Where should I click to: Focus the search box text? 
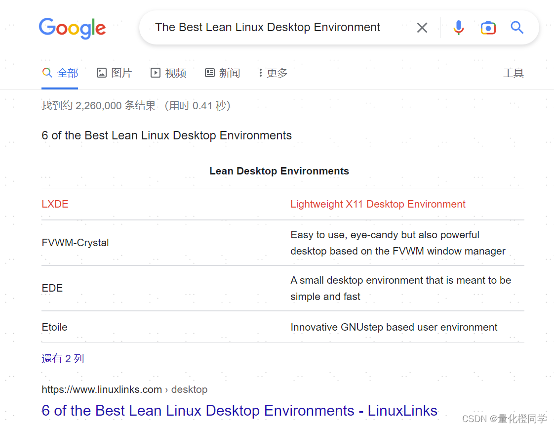268,27
